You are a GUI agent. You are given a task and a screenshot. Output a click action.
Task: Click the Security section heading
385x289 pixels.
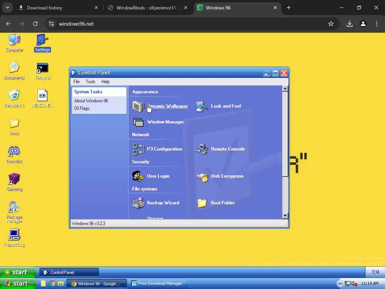click(141, 162)
